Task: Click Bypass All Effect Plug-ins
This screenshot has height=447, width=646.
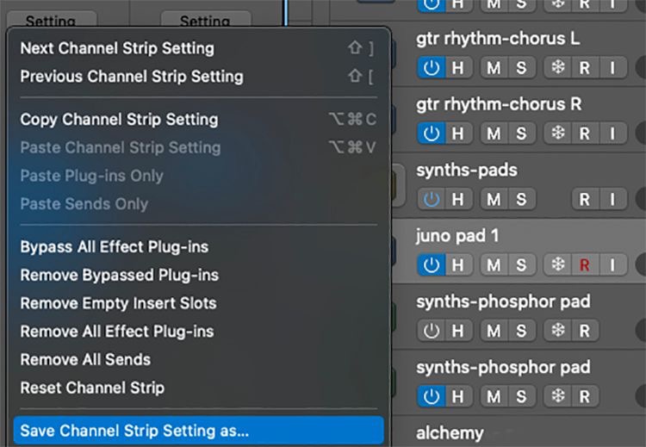Action: click(x=114, y=246)
